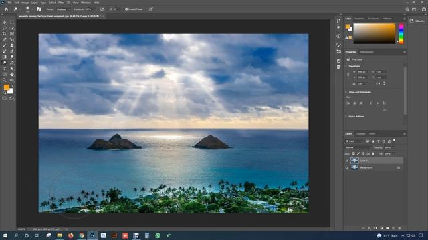Open the layer Opacity dropdown

pos(393,147)
